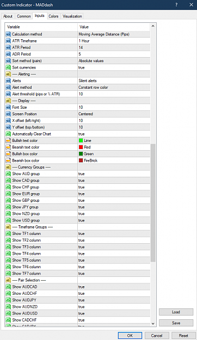The height and width of the screenshot is (340, 197).
Task: Click the Bearish text color row icon
Action: pyautogui.click(x=8, y=147)
